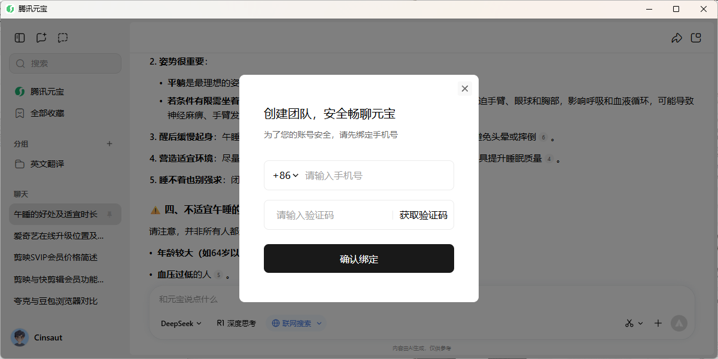This screenshot has width=718, height=359.
Task: Open chat 剪映SVIP会员价格简述
Action: click(65, 257)
